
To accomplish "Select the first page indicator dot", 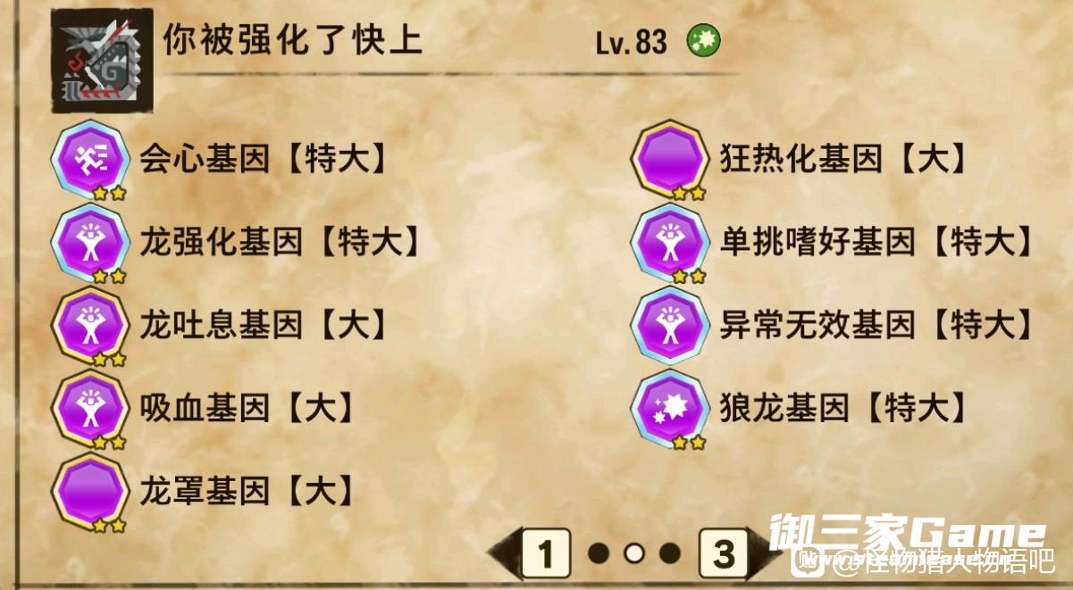I will [599, 553].
